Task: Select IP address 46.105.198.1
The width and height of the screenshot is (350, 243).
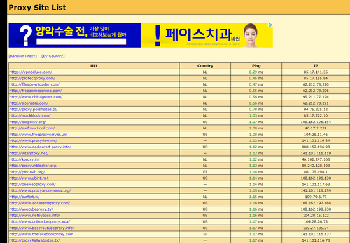Action: 316,172
